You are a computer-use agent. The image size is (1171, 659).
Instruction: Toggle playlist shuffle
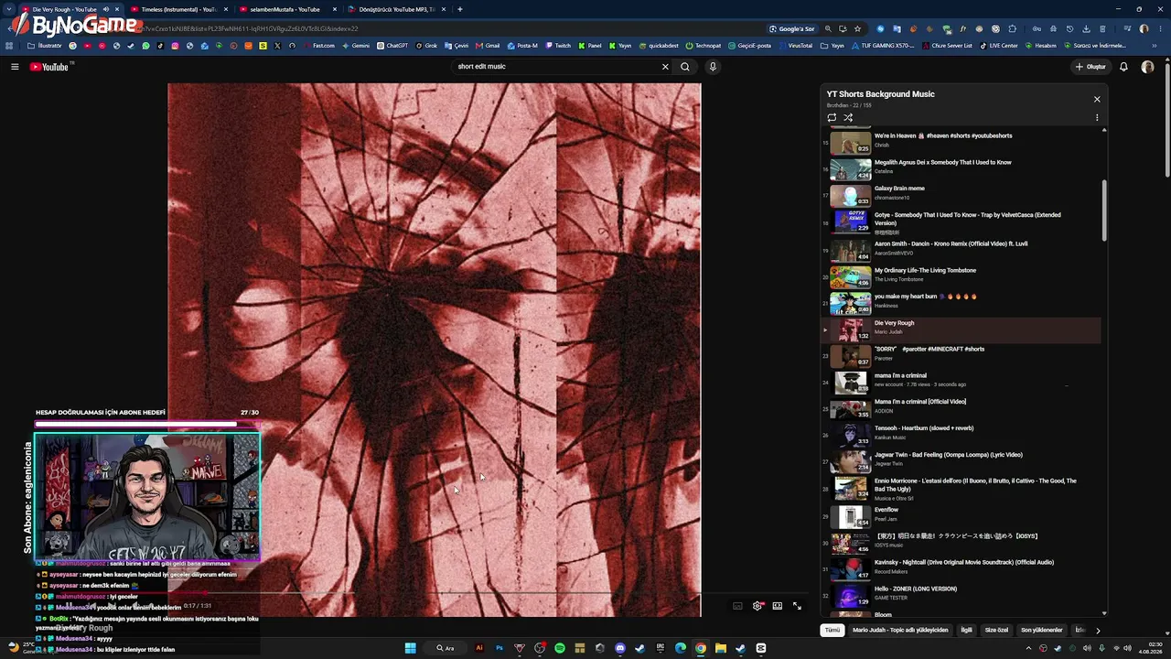(848, 117)
